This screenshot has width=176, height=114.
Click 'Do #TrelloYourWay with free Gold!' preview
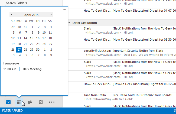tap(109, 99)
